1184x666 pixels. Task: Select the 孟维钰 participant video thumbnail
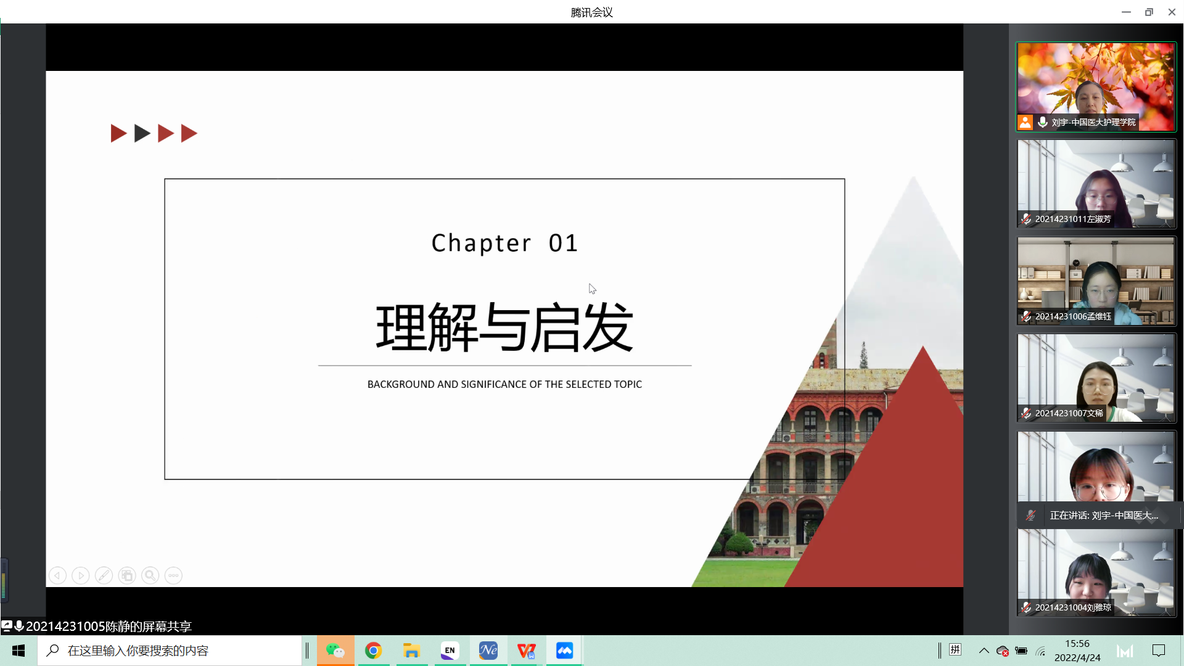coord(1096,281)
